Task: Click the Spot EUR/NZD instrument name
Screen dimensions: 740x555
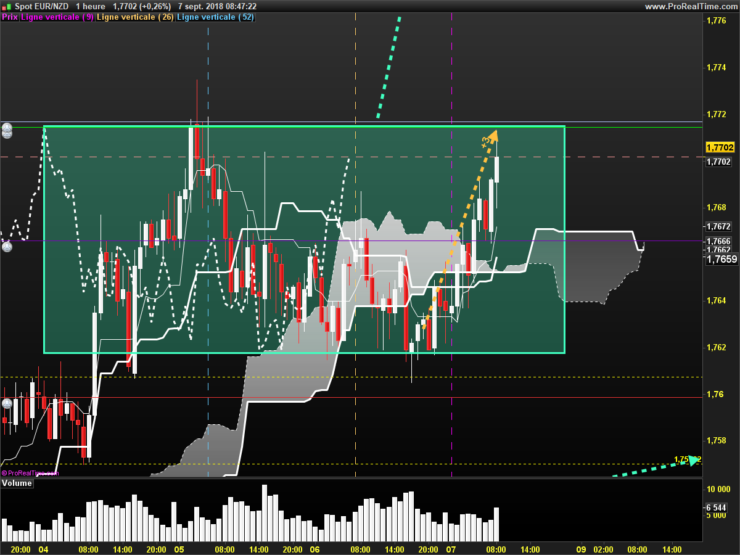Action: (42, 6)
